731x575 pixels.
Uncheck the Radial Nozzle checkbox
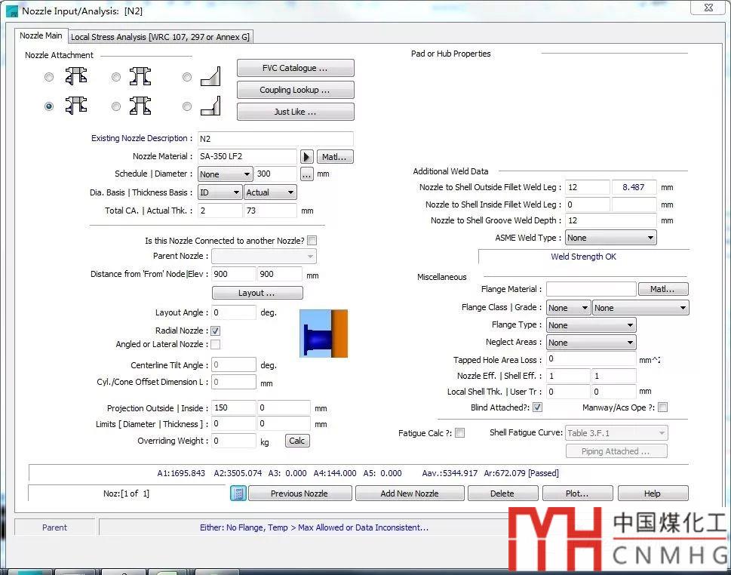(216, 331)
